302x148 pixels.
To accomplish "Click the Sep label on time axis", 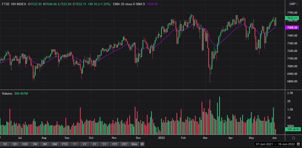I will click(x=67, y=138).
